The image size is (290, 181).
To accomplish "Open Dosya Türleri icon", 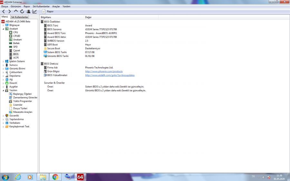I will (x=11, y=108).
